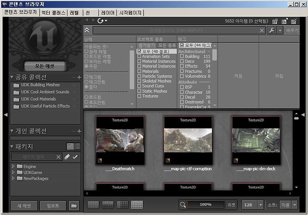Click the right side panel arrow

[x=303, y=115]
